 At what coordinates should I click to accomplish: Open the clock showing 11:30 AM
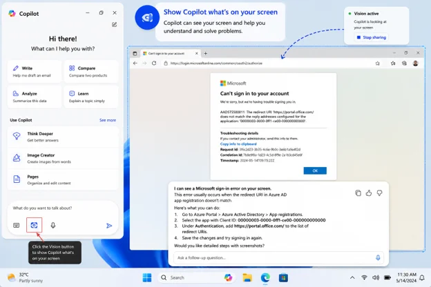click(x=406, y=277)
